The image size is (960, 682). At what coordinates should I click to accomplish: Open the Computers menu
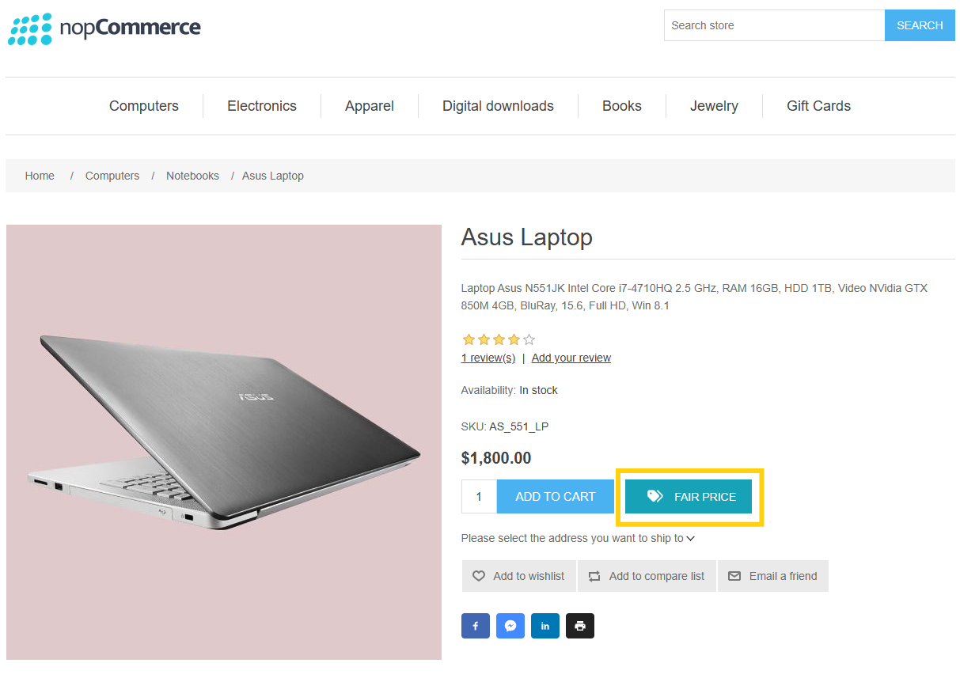point(144,106)
